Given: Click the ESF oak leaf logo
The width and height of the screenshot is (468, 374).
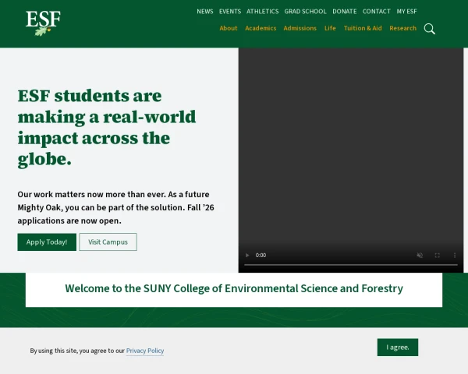Looking at the screenshot, I should pyautogui.click(x=43, y=23).
